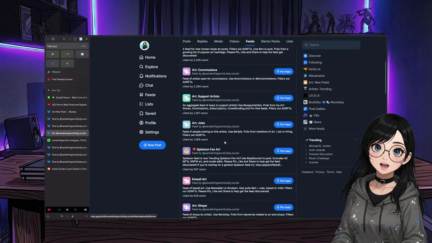Click the Art: Jobs feed avatar

pos(186,125)
